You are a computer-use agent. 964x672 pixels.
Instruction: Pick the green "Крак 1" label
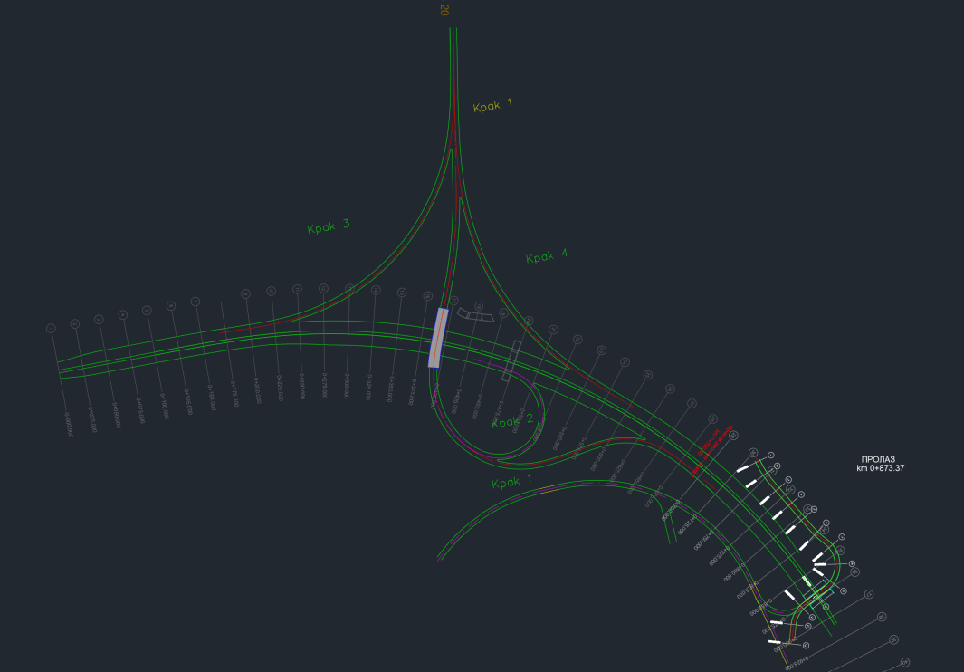click(512, 483)
